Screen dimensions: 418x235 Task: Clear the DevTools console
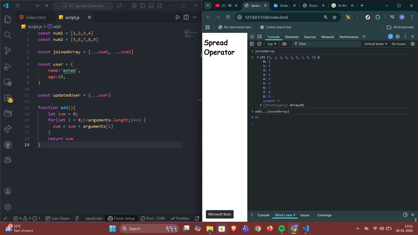tap(259, 44)
